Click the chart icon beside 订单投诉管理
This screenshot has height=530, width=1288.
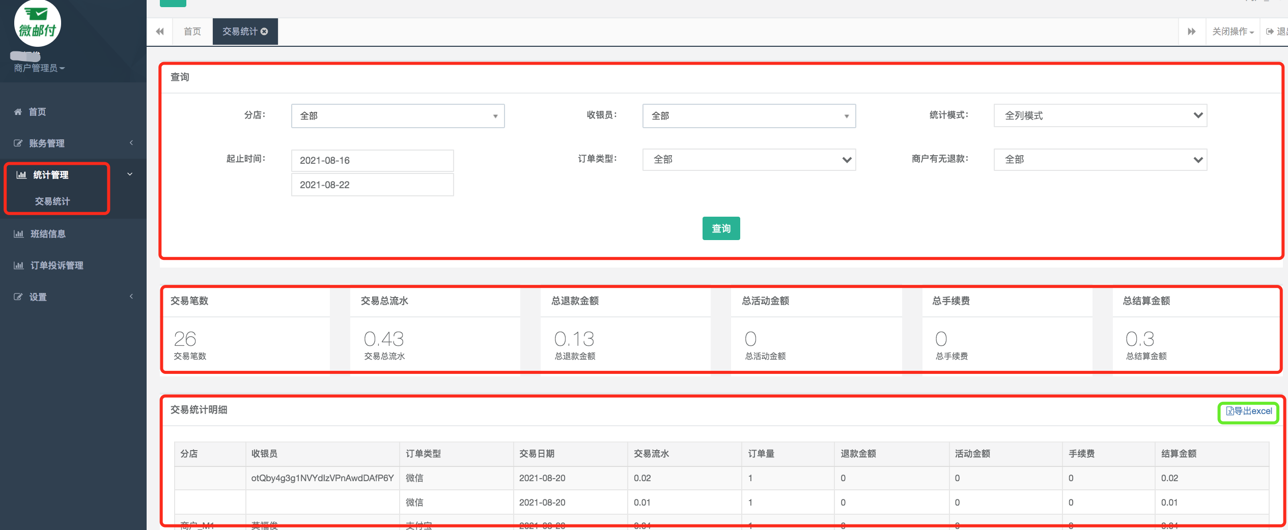click(x=19, y=266)
